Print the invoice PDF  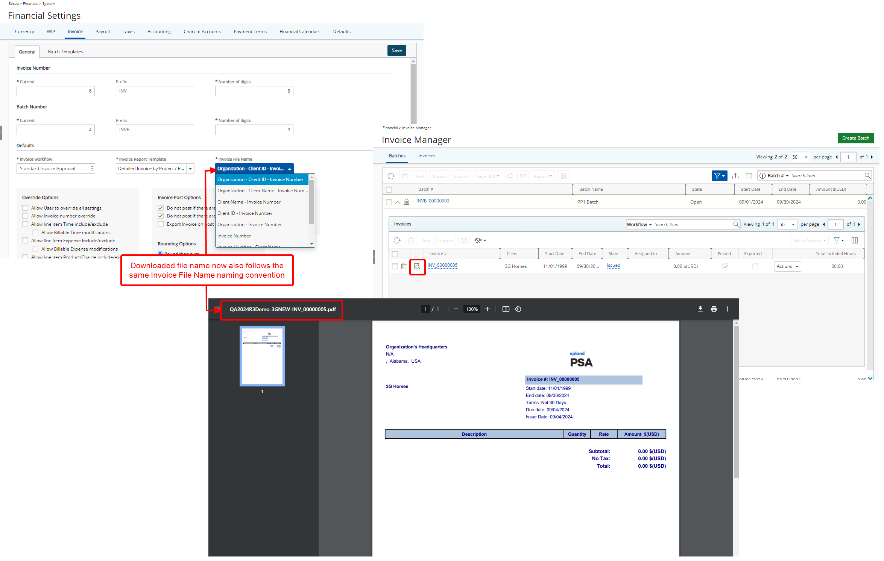714,309
